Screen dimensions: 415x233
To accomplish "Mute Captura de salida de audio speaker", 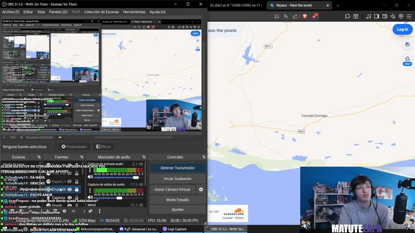I will pos(90,197).
